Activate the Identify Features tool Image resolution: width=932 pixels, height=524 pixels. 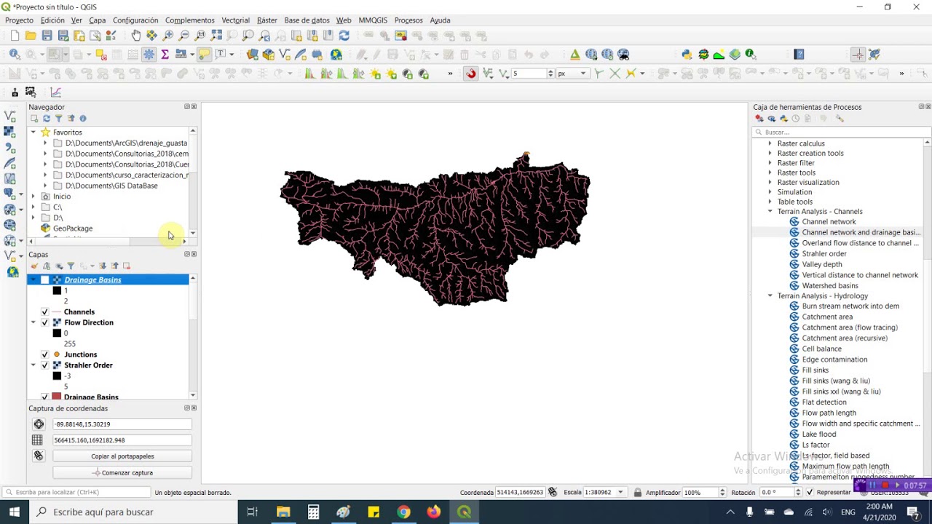15,55
